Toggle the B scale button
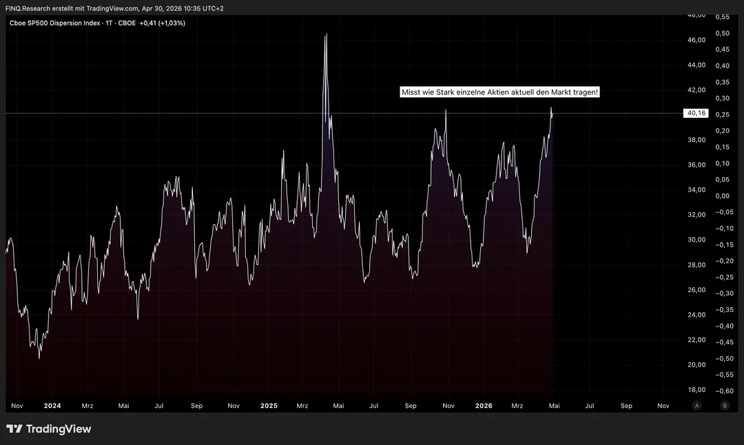Viewport: 744px width, 445px height. tap(724, 406)
